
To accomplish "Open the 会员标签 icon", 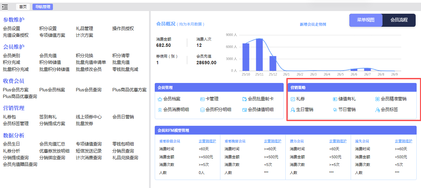I will pos(377,110).
